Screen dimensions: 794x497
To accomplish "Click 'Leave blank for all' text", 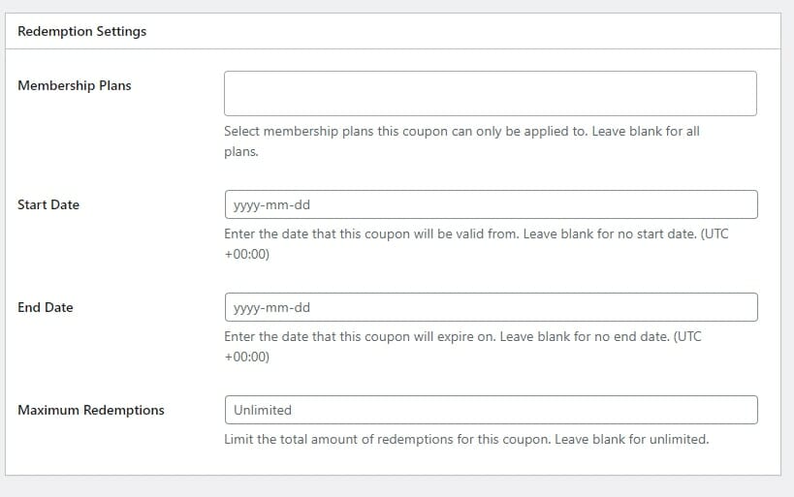I will (x=646, y=132).
